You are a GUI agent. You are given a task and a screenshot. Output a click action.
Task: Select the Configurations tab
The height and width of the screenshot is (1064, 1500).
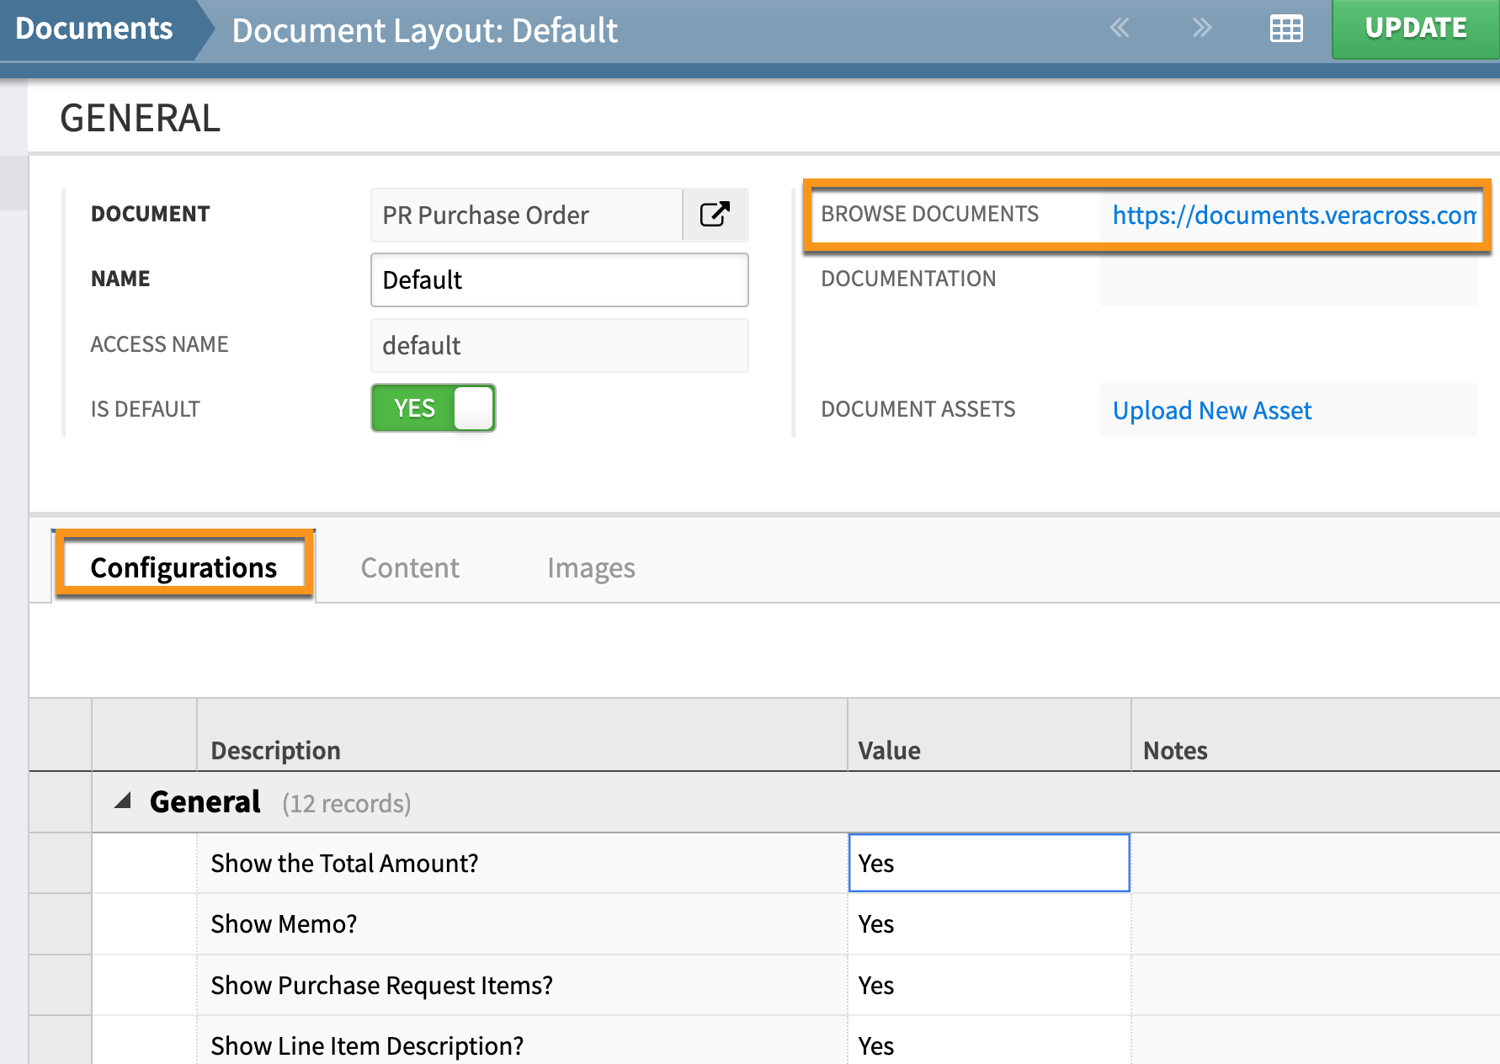point(184,567)
